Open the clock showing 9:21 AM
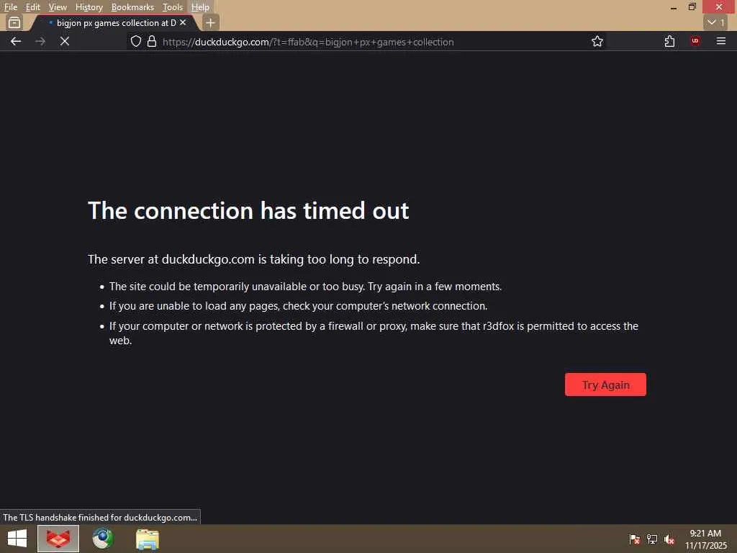The image size is (737, 553). point(705,539)
